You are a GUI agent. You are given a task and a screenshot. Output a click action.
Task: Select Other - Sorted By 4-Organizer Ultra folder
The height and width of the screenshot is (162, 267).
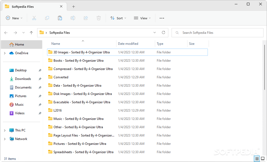pyautogui.click(x=127, y=127)
